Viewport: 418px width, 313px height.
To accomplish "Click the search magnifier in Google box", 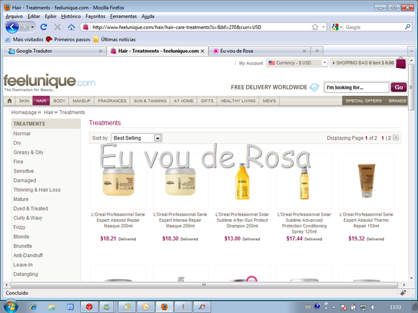I will [408, 27].
